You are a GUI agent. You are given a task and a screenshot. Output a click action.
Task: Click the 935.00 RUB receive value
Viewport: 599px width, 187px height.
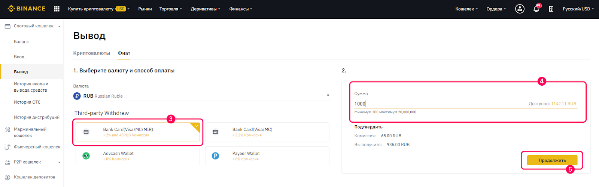398,145
